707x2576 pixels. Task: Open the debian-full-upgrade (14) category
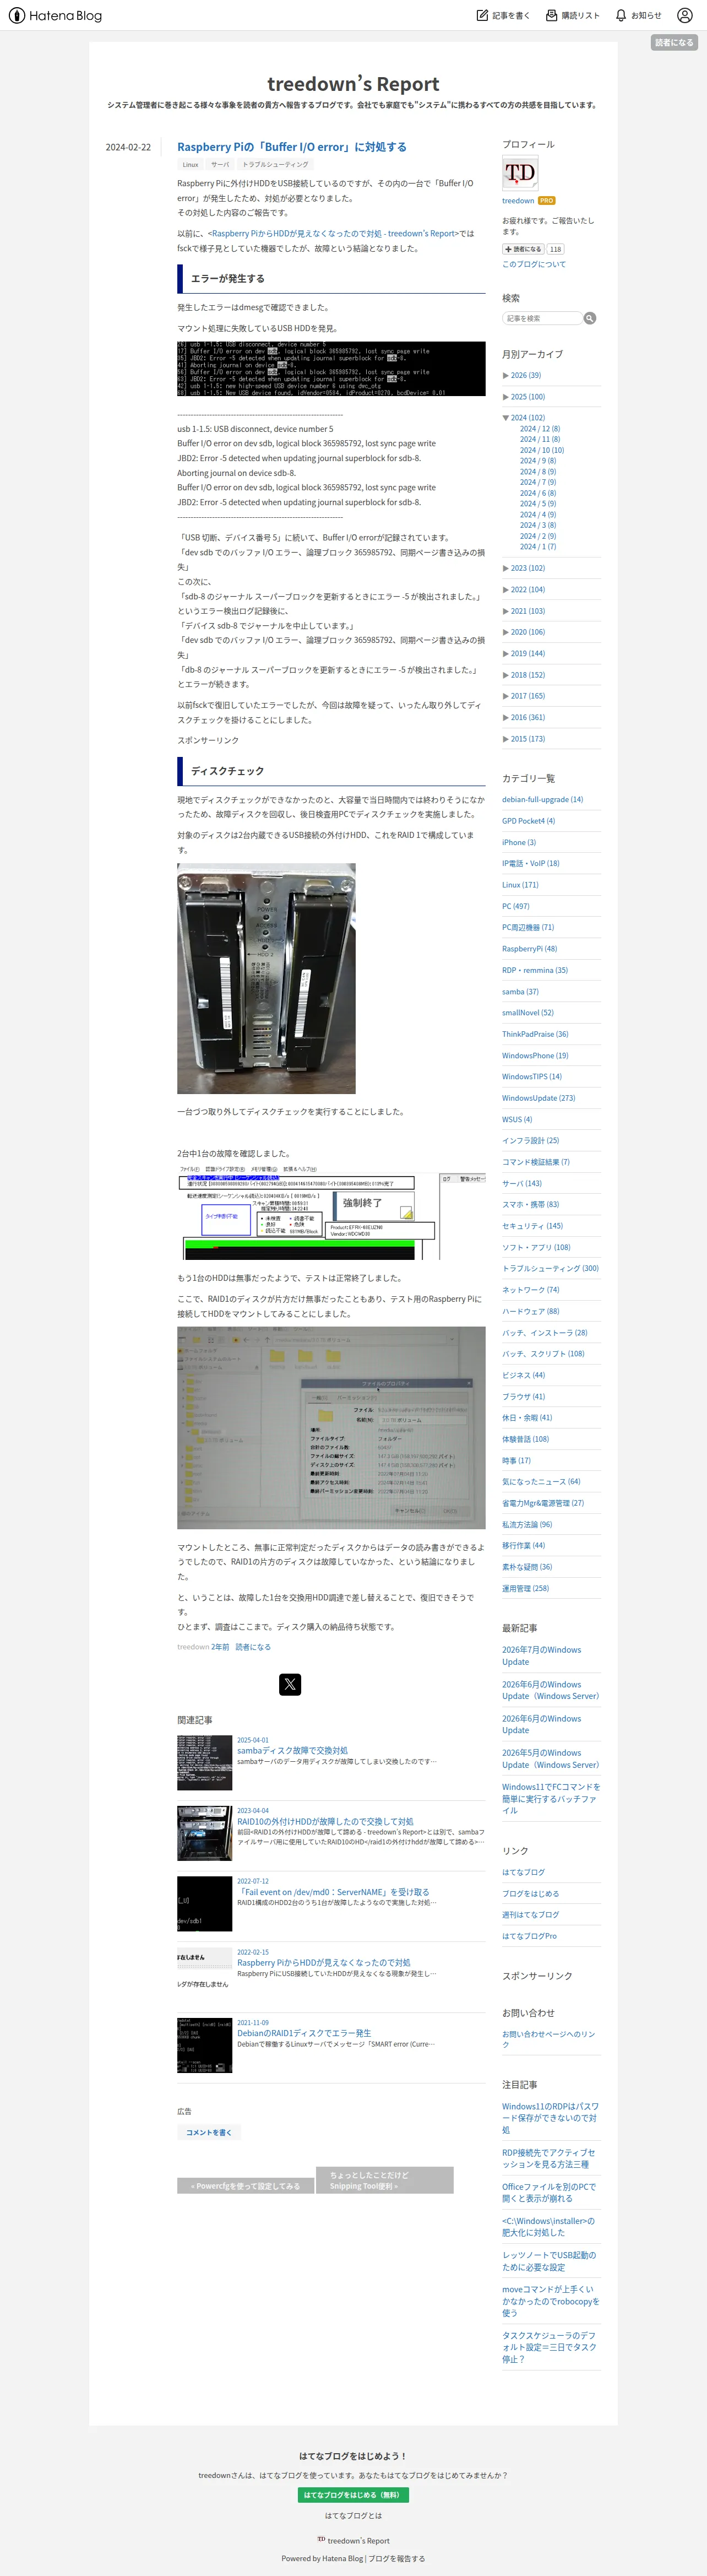[x=543, y=800]
